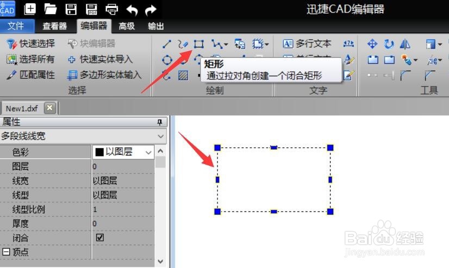Click the Print icon
Screen dimensions: 449x268
pyautogui.click(x=111, y=9)
